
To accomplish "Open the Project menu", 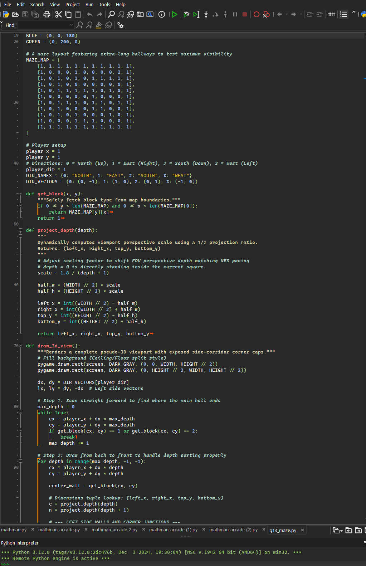I will [73, 4].
